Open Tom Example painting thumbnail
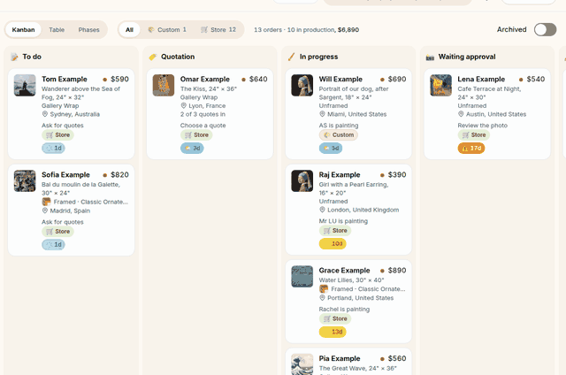The height and width of the screenshot is (375, 566). 25,85
